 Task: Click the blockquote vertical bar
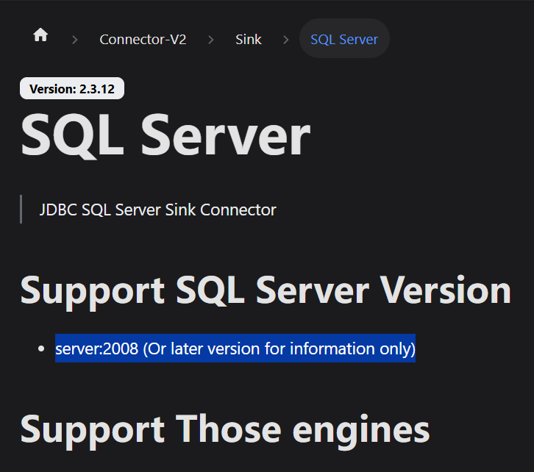21,209
